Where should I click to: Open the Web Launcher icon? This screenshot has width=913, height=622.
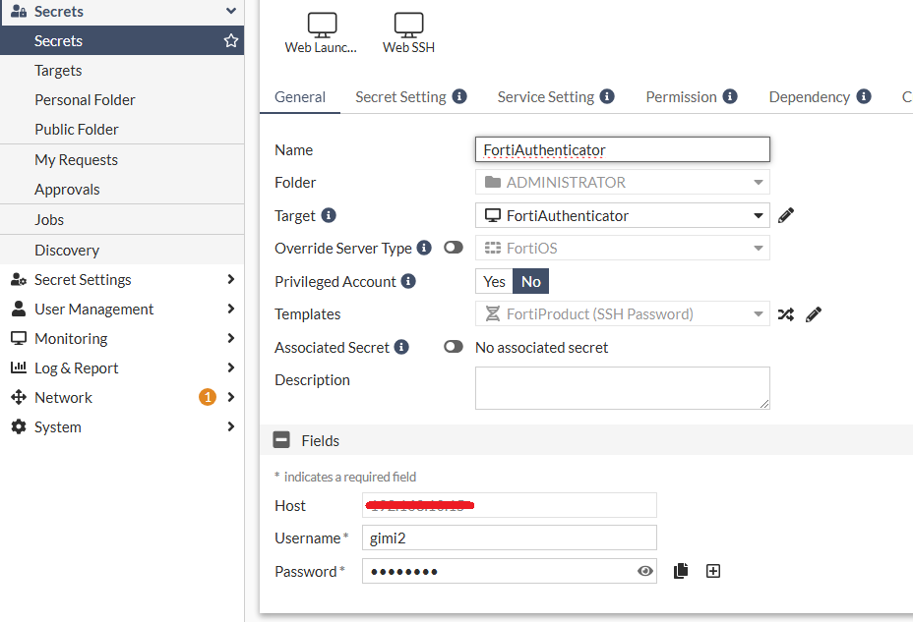[x=322, y=32]
